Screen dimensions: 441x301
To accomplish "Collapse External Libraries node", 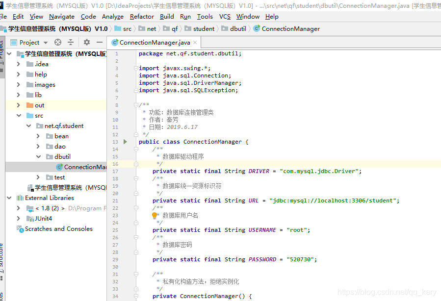I will pos(9,198).
